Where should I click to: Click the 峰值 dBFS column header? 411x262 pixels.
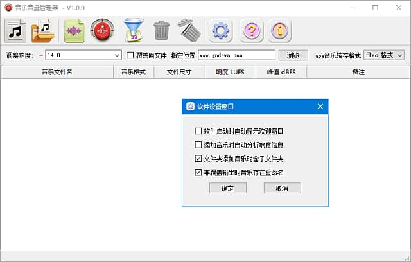(x=281, y=72)
